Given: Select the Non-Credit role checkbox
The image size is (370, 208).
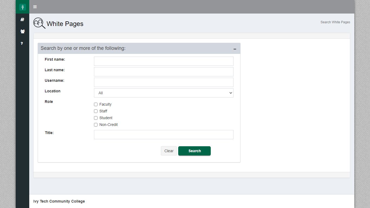Looking at the screenshot, I should point(96,125).
